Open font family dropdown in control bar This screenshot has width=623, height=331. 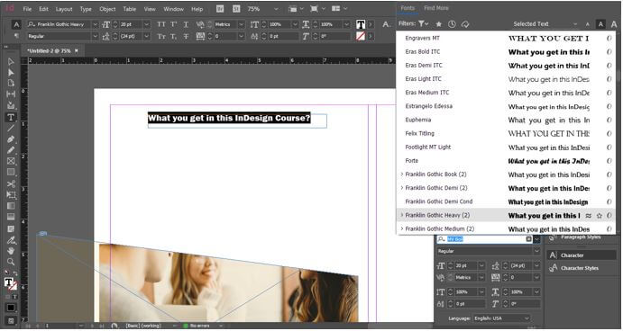click(95, 24)
